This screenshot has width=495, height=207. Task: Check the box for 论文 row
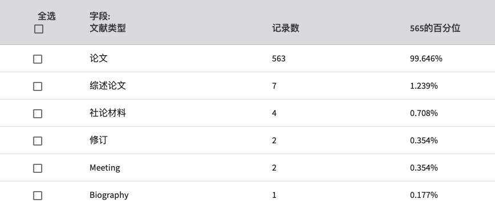pyautogui.click(x=38, y=59)
